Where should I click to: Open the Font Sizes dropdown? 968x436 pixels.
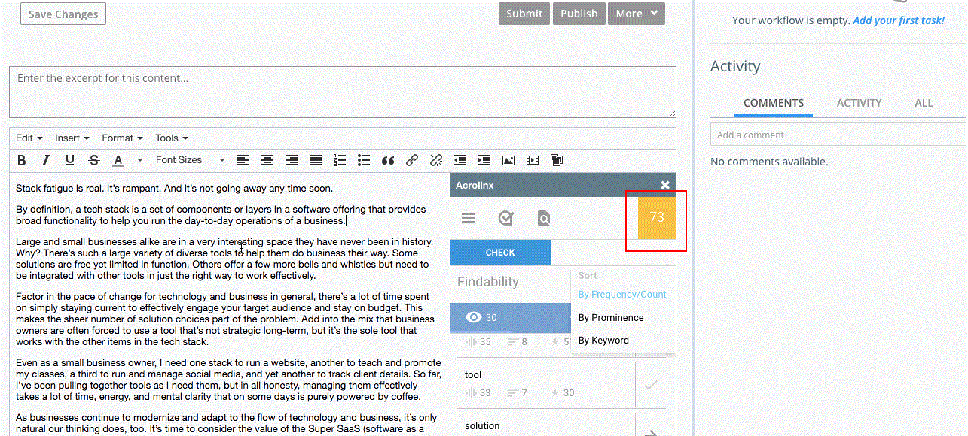190,160
